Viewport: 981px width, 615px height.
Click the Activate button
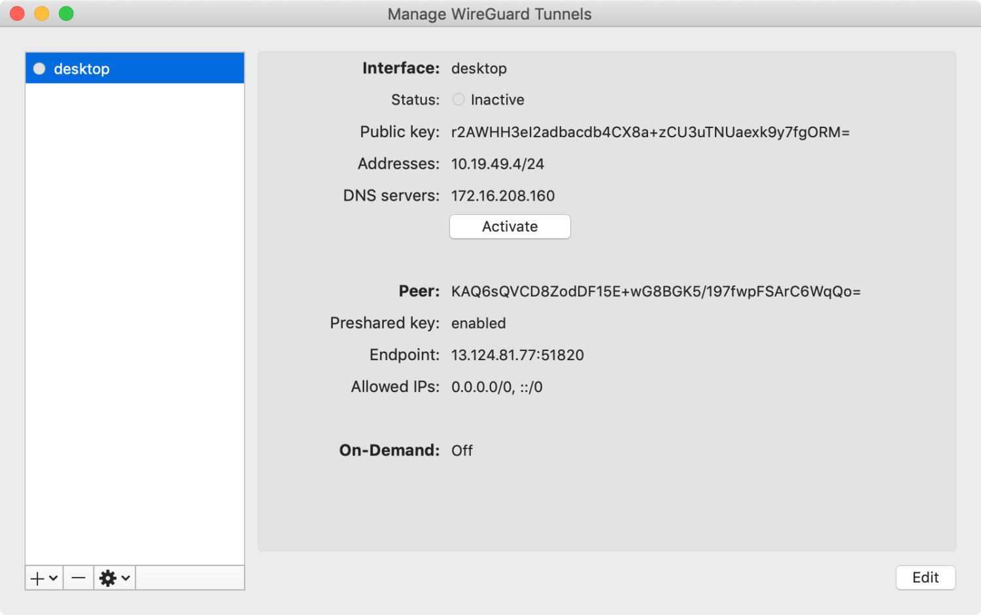click(x=509, y=227)
